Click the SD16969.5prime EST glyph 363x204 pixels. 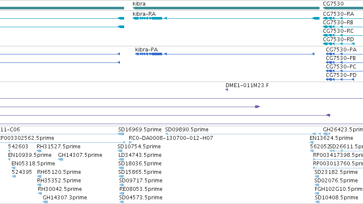(x=121, y=134)
